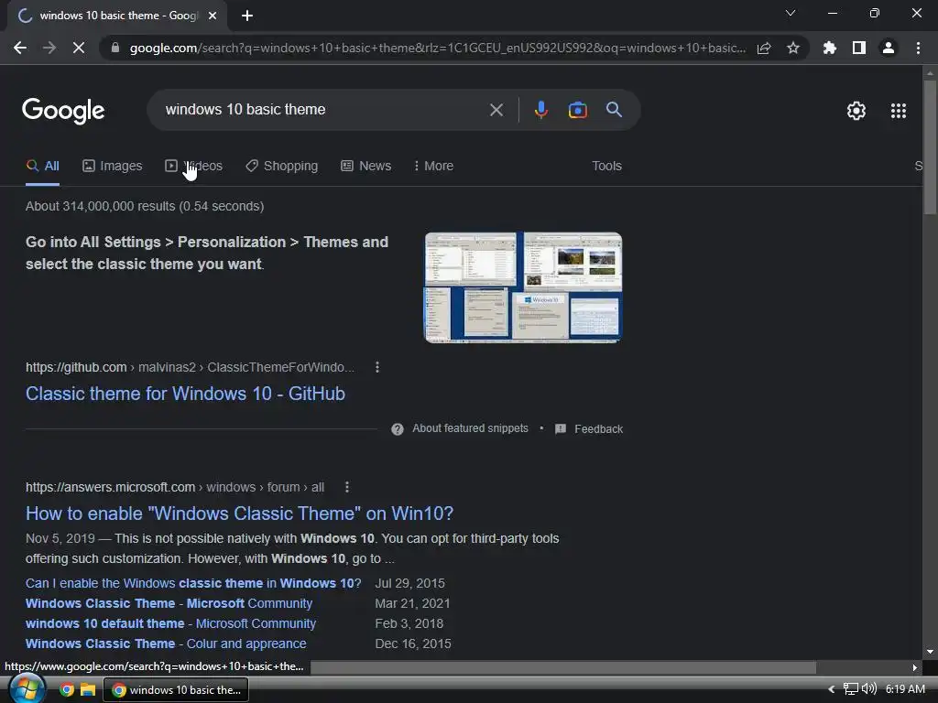938x703 pixels.
Task: Open Google apps grid
Action: point(899,111)
